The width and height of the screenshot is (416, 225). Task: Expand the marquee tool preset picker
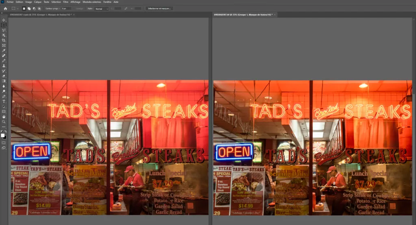click(15, 8)
